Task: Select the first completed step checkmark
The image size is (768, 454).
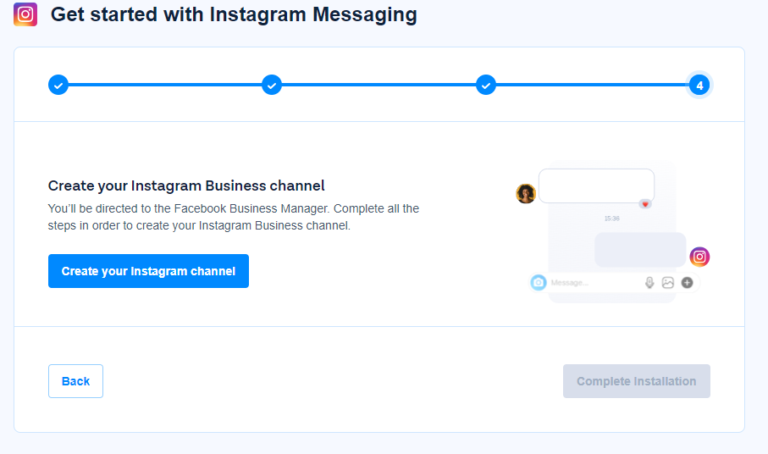Action: coord(58,86)
